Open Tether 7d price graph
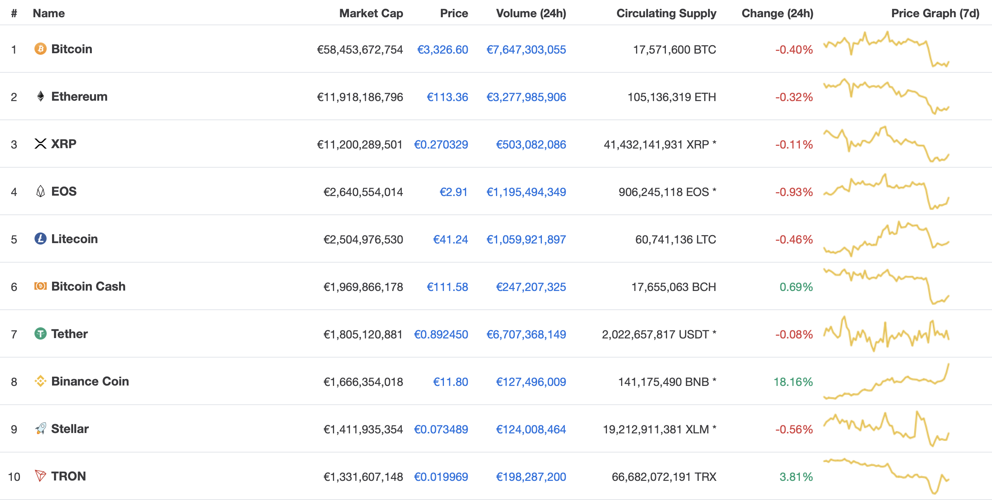The width and height of the screenshot is (992, 500). [x=886, y=333]
